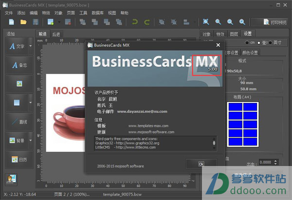
Task: Save the project with the floppy disk icon
Action: tap(36, 22)
